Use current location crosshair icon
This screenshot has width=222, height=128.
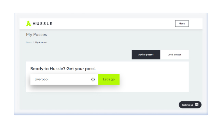93,80
